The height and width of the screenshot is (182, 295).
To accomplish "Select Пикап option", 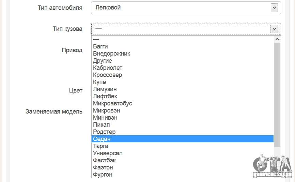I will pyautogui.click(x=182, y=125).
